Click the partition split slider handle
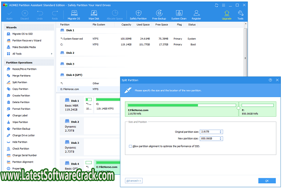282x188 pixels. click(239, 107)
